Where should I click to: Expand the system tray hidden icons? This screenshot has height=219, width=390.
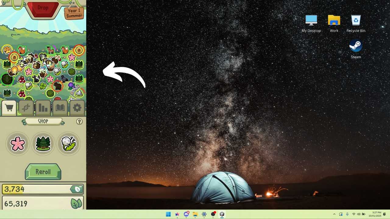(x=334, y=214)
